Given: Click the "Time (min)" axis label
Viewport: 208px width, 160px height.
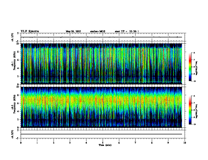Looking at the screenshot, I should click(x=105, y=145).
